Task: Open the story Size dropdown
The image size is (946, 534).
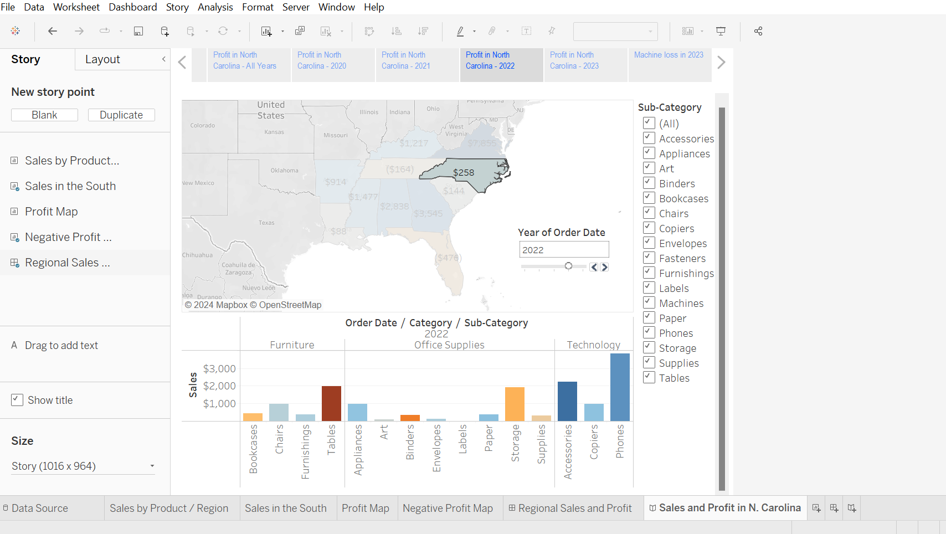Action: (x=83, y=466)
